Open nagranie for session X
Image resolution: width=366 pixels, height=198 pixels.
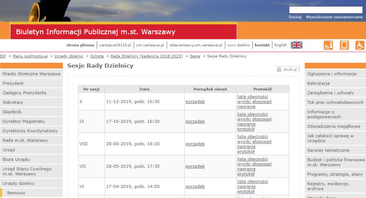point(246,106)
